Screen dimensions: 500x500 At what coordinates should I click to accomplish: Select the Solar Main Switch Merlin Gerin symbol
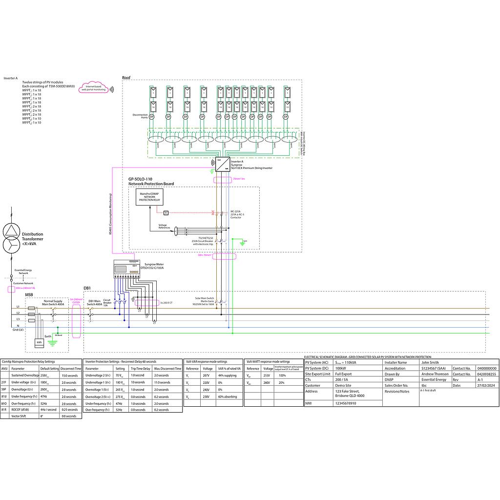pyautogui.click(x=221, y=302)
